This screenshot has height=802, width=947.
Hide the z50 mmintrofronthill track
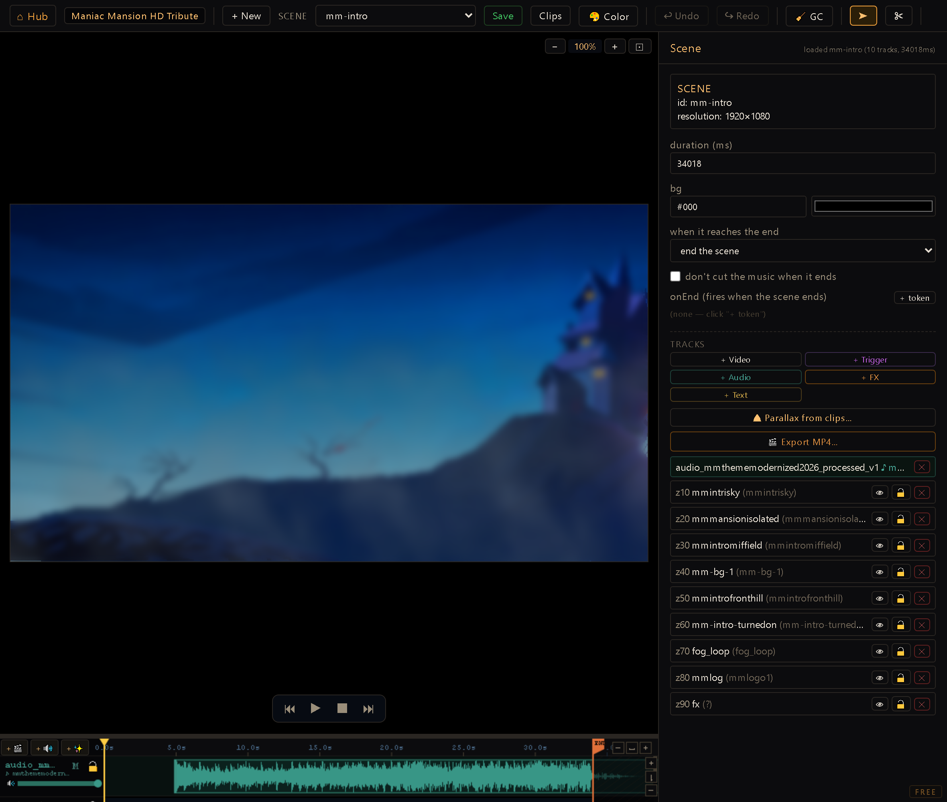coord(880,598)
